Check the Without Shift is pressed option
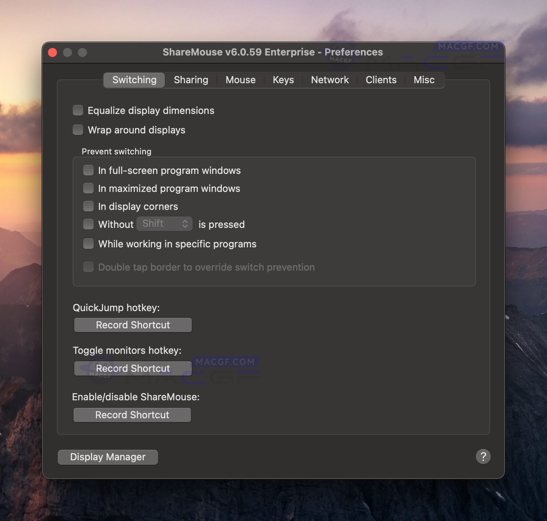 [88, 224]
